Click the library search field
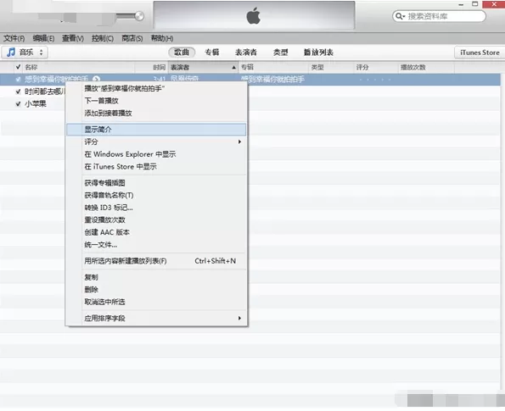 (x=439, y=16)
